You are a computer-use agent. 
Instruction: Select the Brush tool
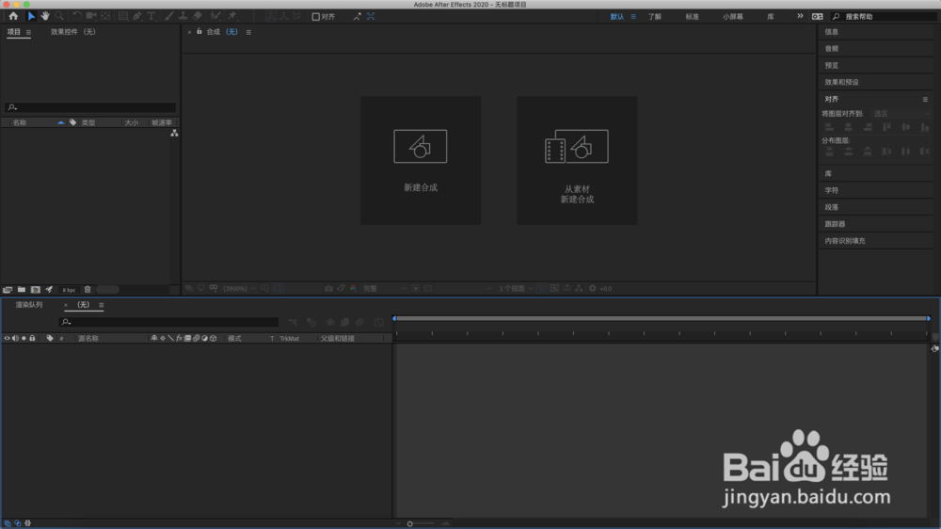click(169, 16)
